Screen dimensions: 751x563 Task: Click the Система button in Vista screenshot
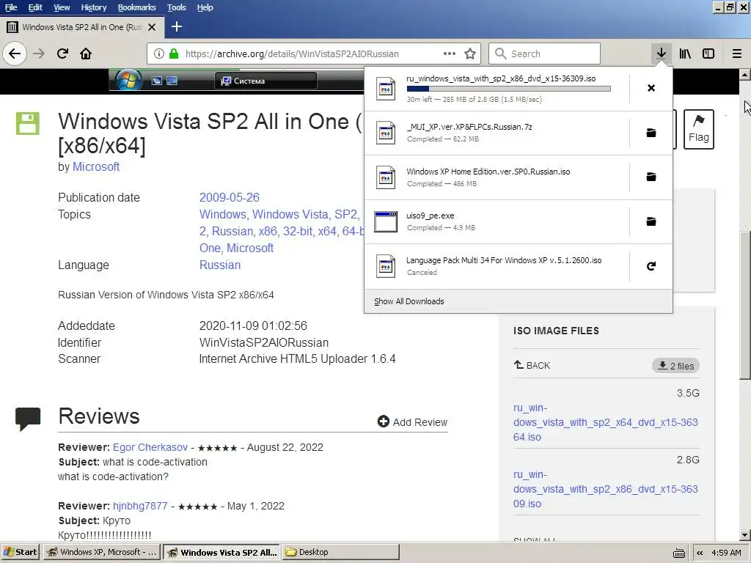(x=265, y=81)
